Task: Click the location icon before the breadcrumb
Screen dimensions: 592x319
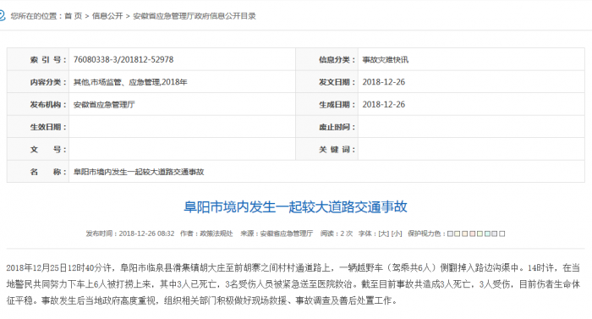Action: [x=2, y=15]
